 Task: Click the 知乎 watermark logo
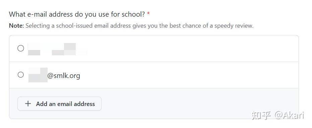(x=261, y=115)
